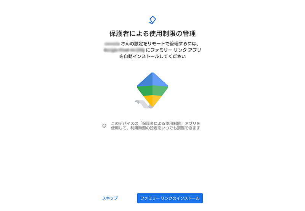Click the 利用時間の設定をいつでも調整できます note line
Image resolution: width=305 pixels, height=211 pixels.
[165, 128]
